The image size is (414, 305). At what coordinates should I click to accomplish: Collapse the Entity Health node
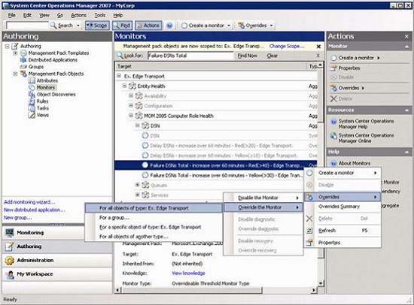[124, 86]
